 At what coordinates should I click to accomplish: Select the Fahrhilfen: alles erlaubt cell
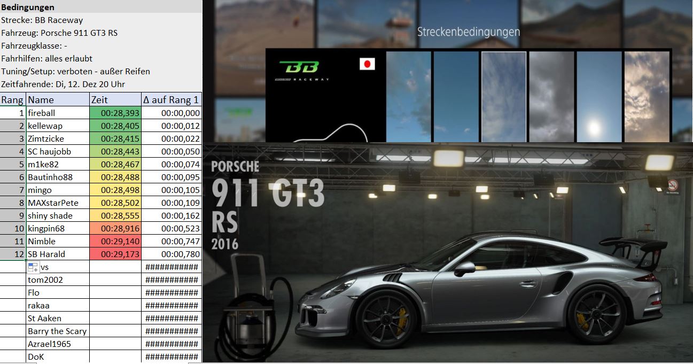coord(101,59)
